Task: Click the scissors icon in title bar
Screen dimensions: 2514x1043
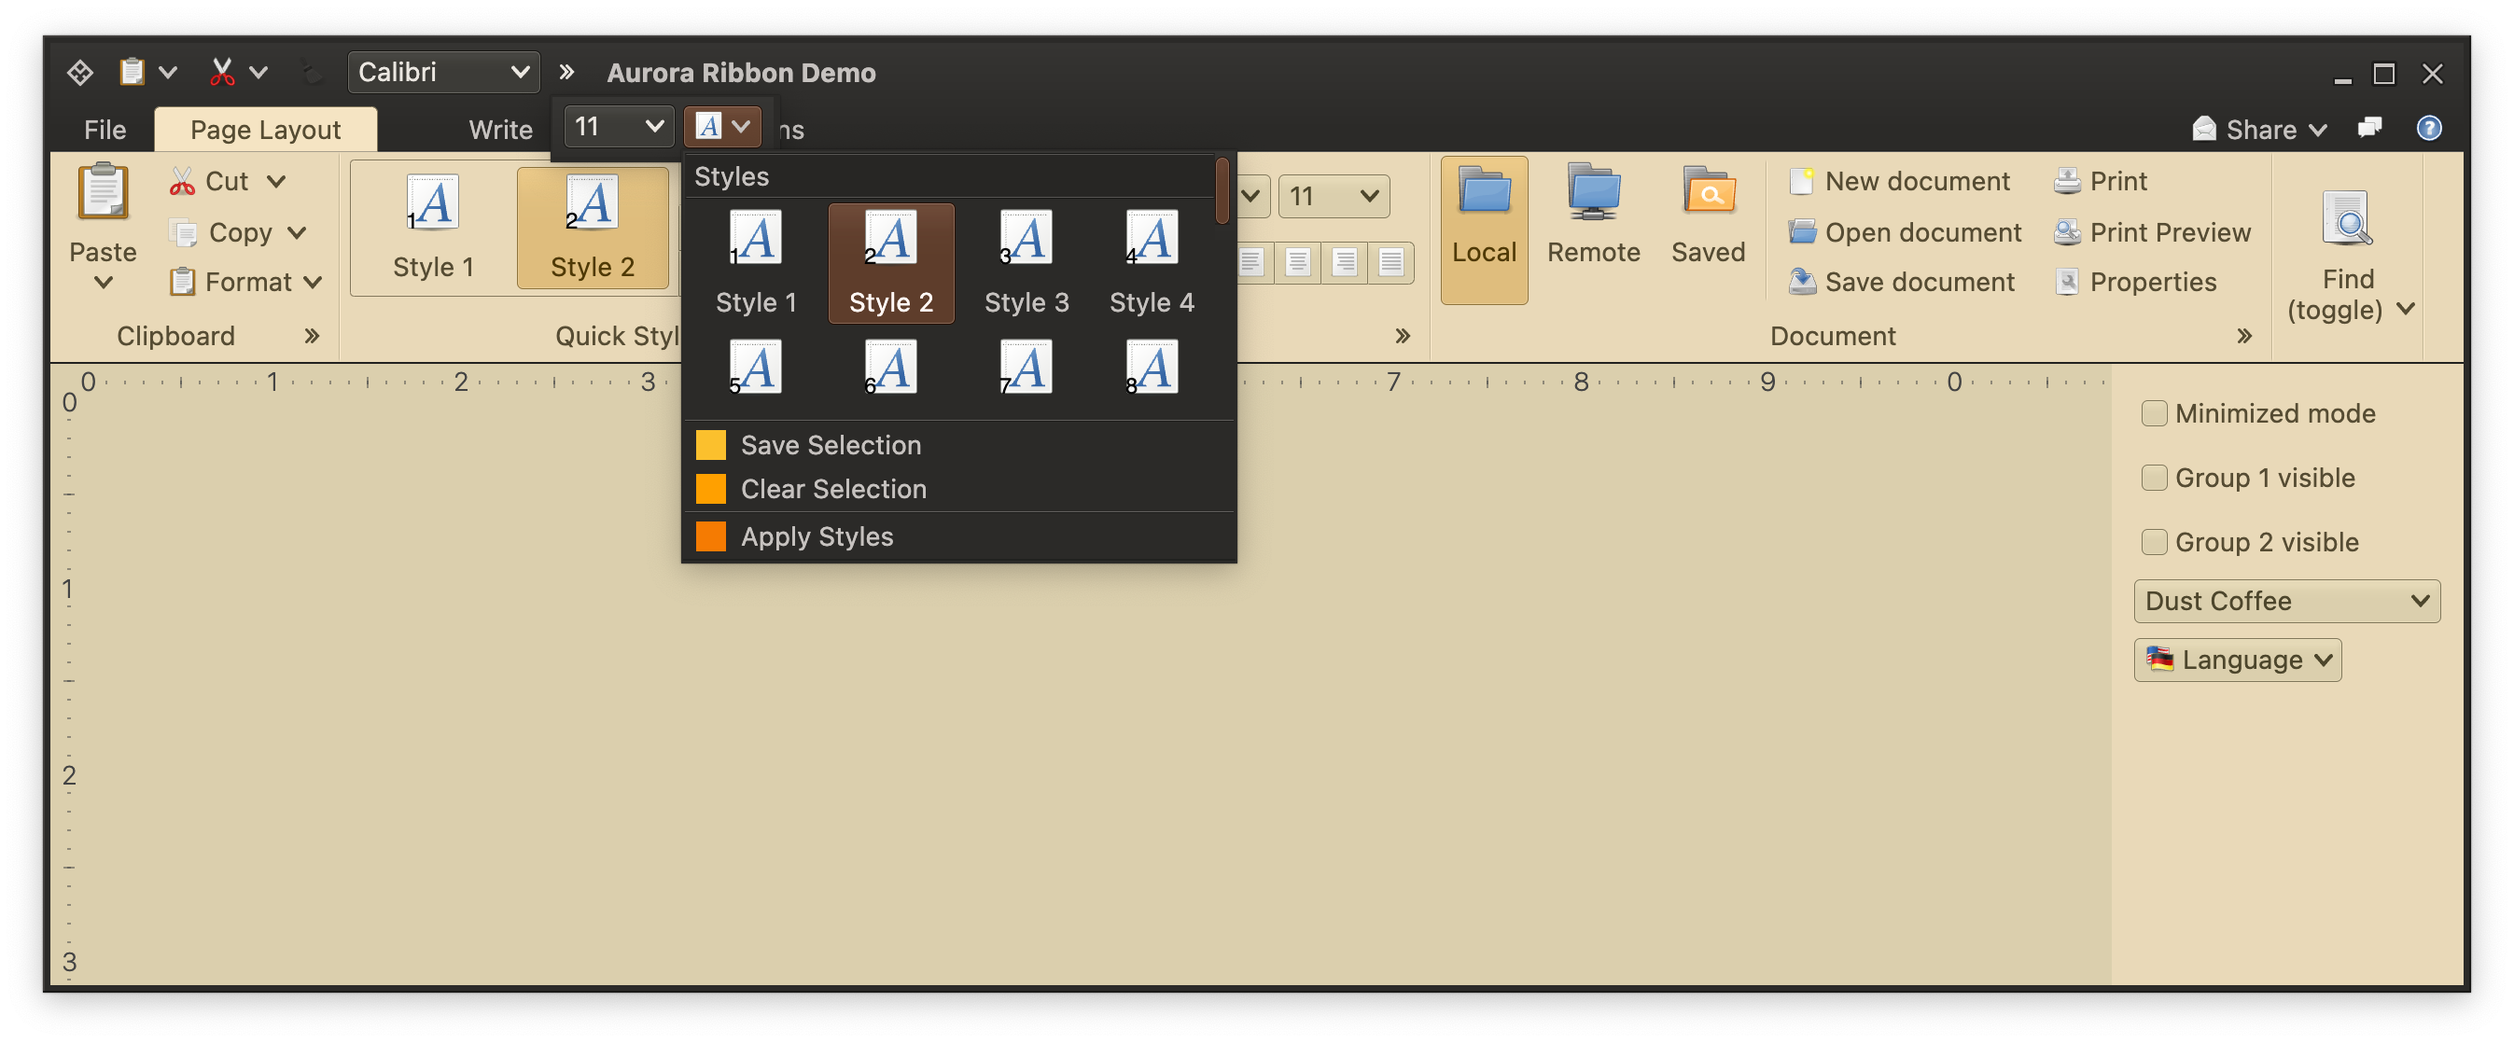Action: 222,72
